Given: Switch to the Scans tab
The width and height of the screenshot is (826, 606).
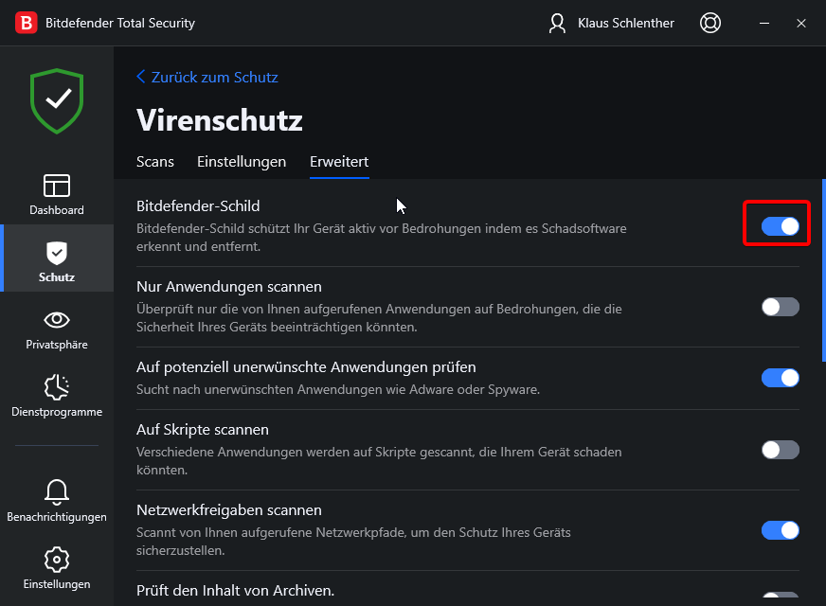Looking at the screenshot, I should 155,162.
